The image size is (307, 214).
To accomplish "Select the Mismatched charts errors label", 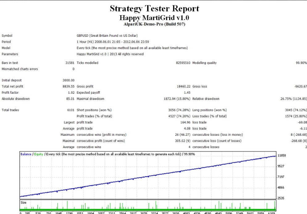I will 20,69.
